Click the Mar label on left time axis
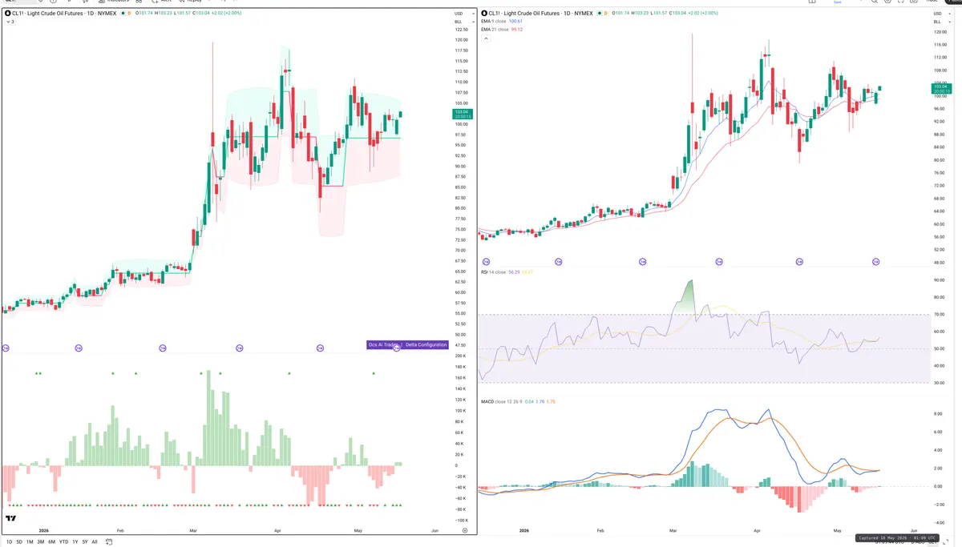The width and height of the screenshot is (962, 547). 193,530
